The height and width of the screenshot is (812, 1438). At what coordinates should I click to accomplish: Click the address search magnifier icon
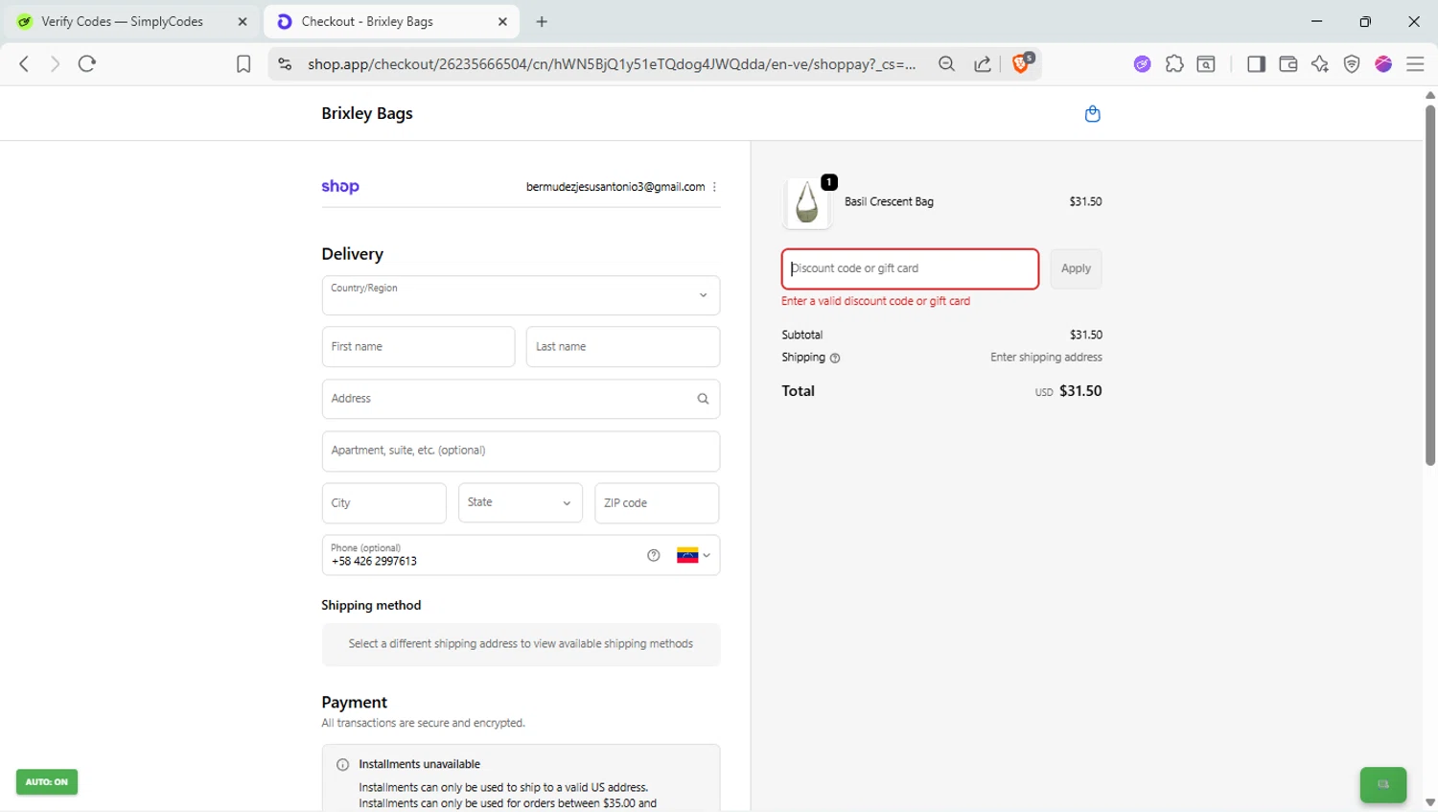click(x=703, y=399)
